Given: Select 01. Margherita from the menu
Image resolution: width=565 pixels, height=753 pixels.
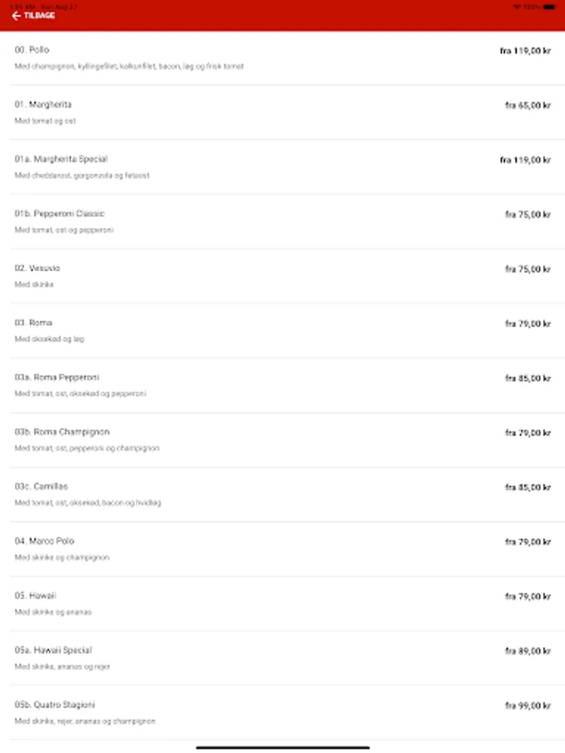Looking at the screenshot, I should tap(283, 112).
